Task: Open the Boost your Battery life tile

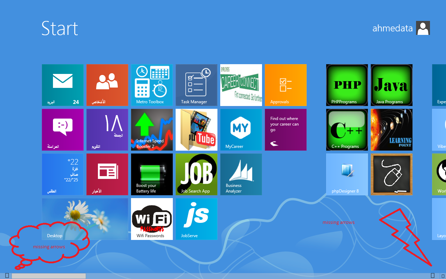Action: click(152, 174)
